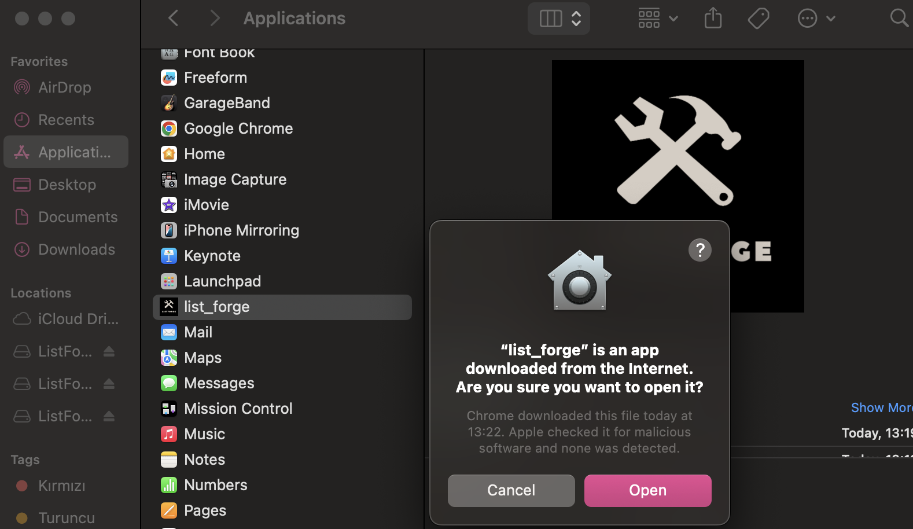Image resolution: width=913 pixels, height=529 pixels.
Task: Click the Open button in dialog
Action: pos(647,490)
